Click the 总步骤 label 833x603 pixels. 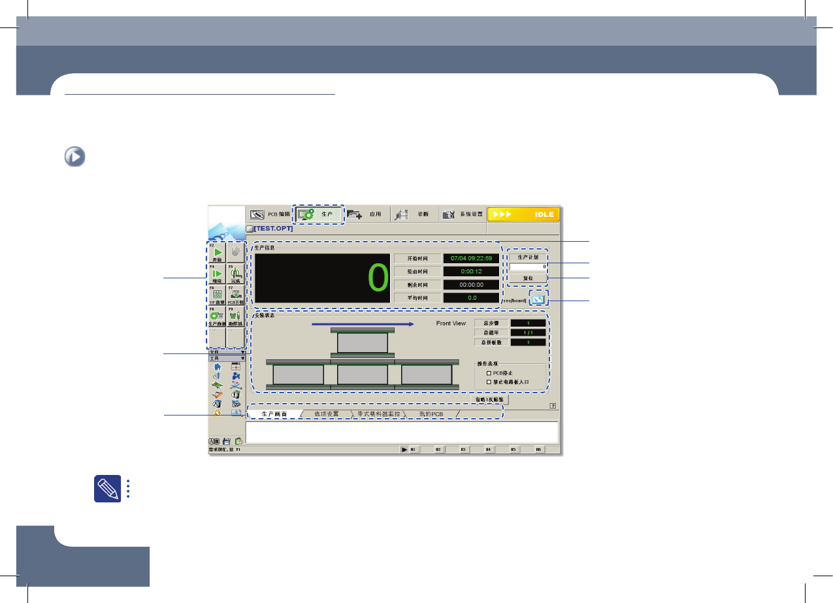[x=491, y=323]
